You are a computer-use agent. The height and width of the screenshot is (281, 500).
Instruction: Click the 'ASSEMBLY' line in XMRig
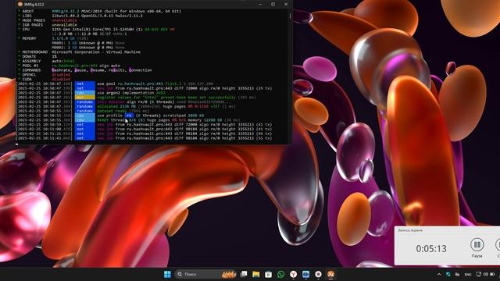coord(47,61)
